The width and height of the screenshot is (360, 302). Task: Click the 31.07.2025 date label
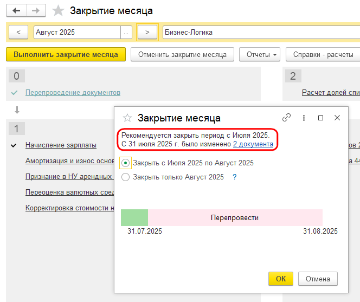[145, 231]
